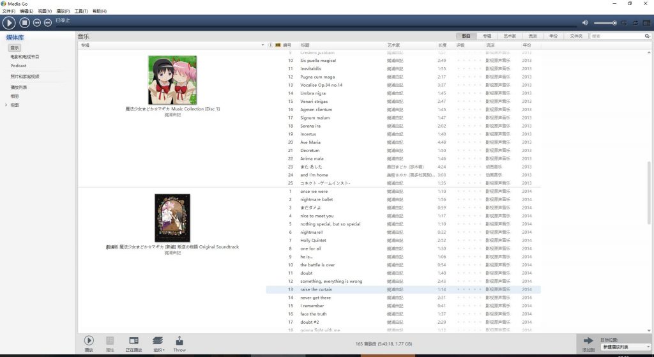Open the 正在播放 now playing icon
Screen dimensions: 654x357
point(134,344)
